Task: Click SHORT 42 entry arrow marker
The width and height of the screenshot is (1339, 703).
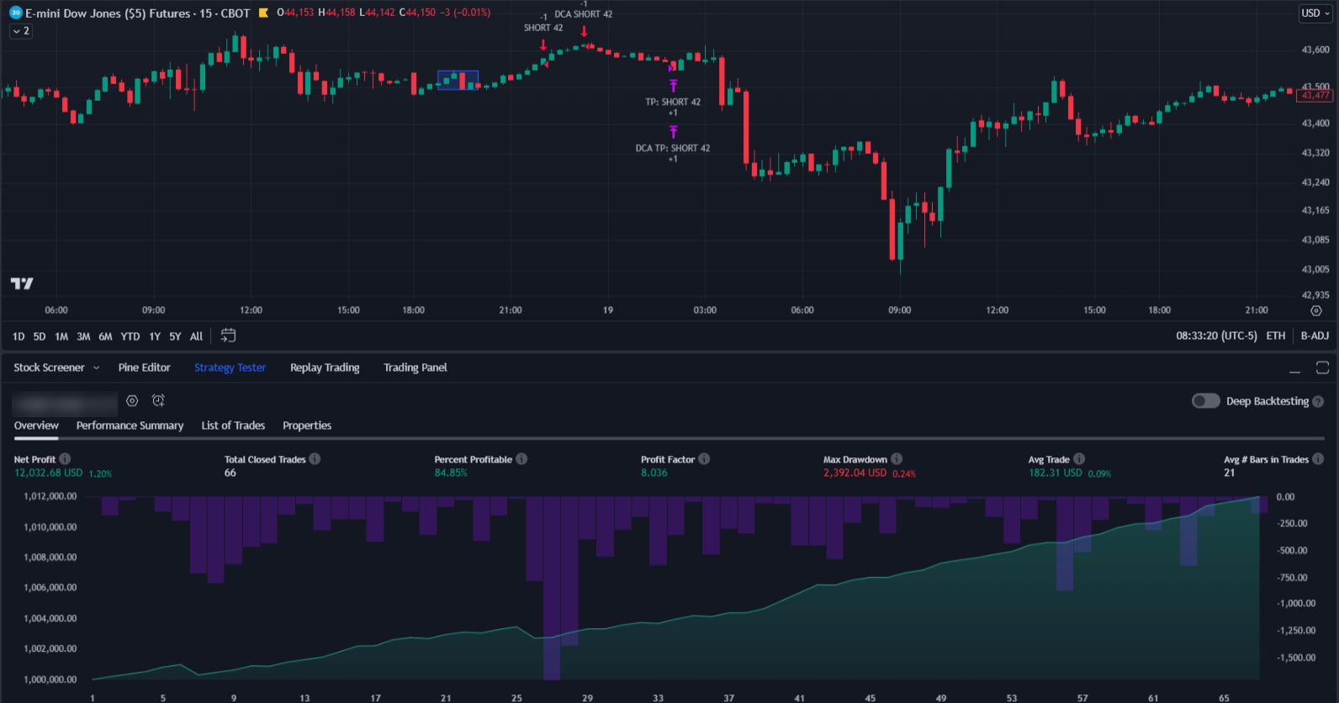Action: coord(543,45)
